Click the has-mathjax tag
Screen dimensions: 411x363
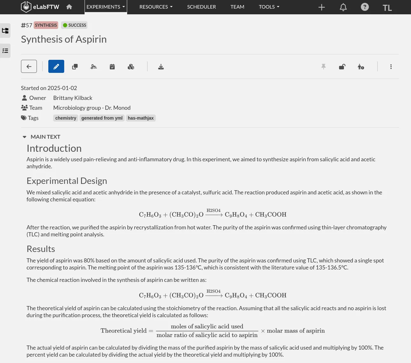pos(141,118)
